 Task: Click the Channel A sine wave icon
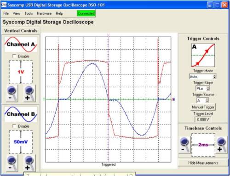pyautogui.click(x=21, y=45)
